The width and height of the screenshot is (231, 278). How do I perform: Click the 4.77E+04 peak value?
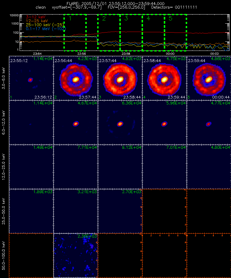point(220,103)
